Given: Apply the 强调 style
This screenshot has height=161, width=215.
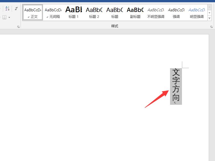Looking at the screenshot, I should click(176, 13).
